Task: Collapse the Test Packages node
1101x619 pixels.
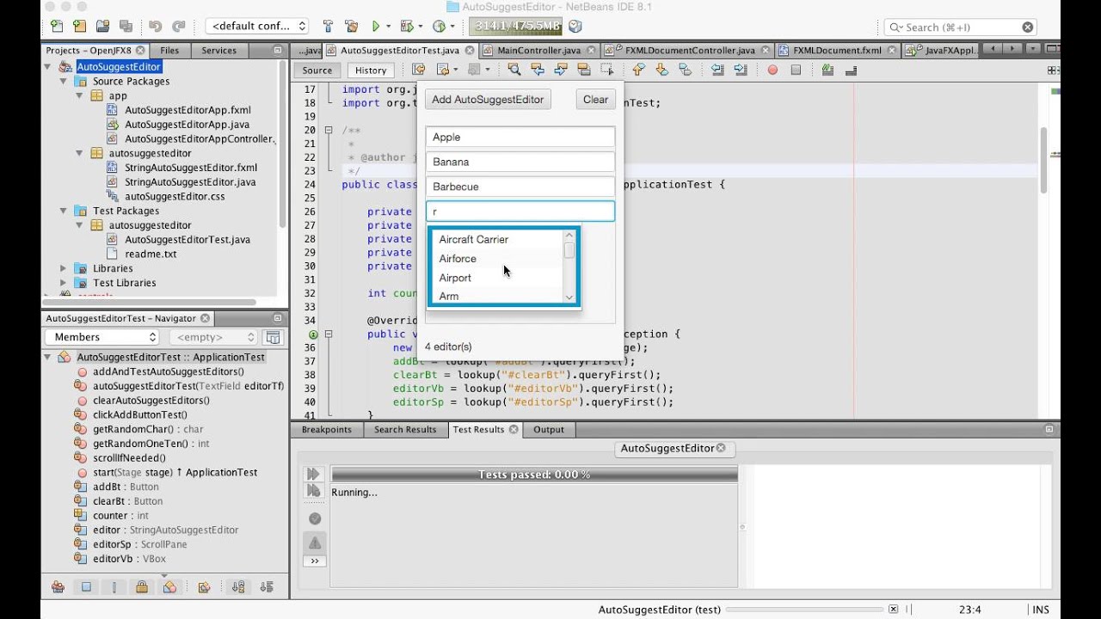Action: (x=63, y=211)
